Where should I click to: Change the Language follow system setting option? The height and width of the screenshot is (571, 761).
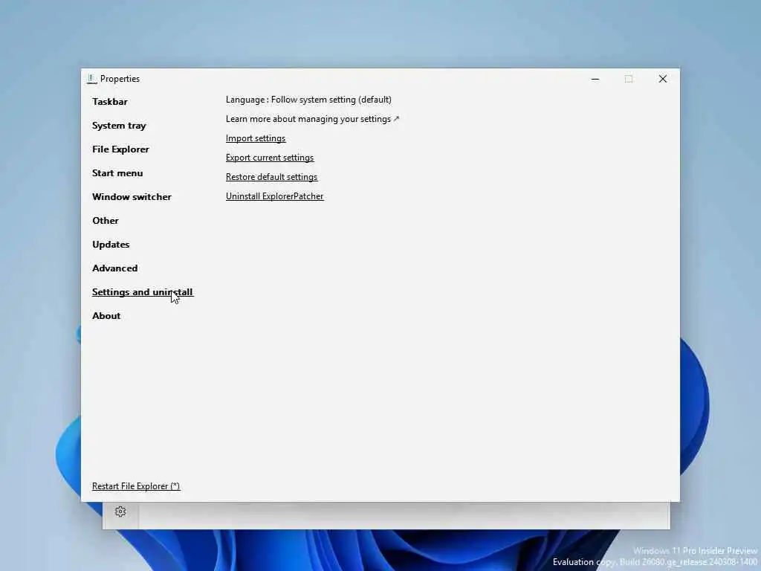coord(308,100)
